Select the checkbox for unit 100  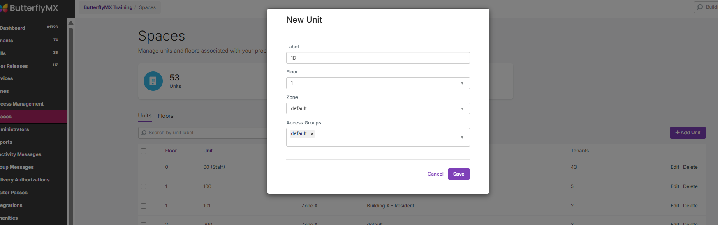click(x=144, y=186)
